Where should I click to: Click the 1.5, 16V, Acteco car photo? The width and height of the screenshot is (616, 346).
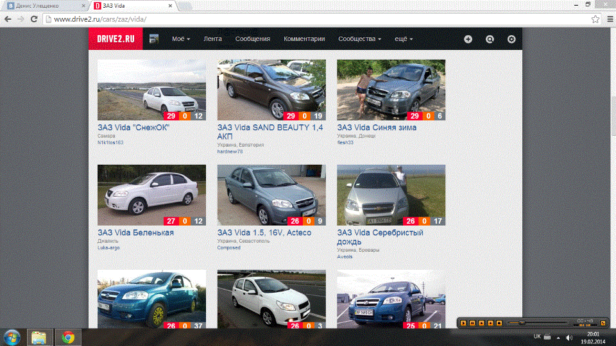click(x=271, y=195)
